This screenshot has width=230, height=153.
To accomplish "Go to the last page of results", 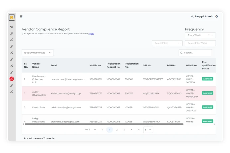I will tap(138, 130).
